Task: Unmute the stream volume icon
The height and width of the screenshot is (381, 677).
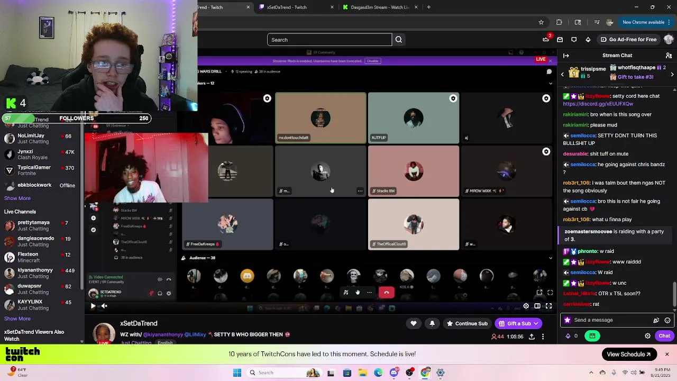Action: 105,306
